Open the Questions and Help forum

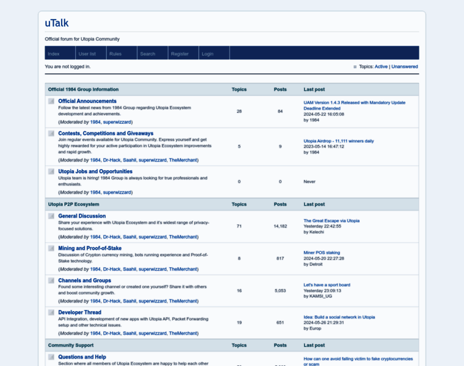point(82,357)
